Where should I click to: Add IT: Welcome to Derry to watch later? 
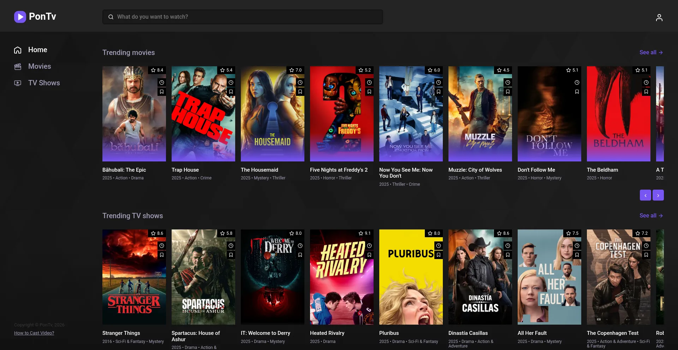300,246
